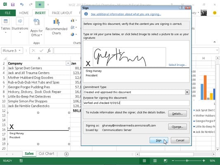Switch to Normal view in status bar
This screenshot has width=220, height=165.
click(144, 160)
